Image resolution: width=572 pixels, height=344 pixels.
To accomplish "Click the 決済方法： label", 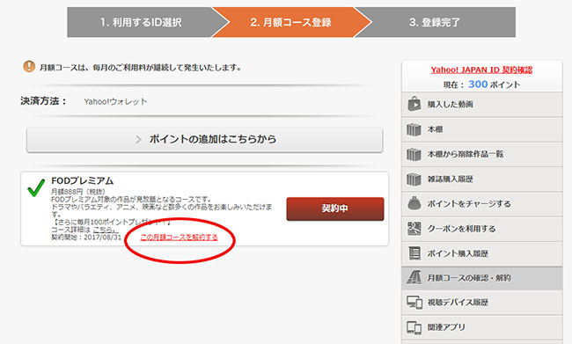I will point(44,101).
